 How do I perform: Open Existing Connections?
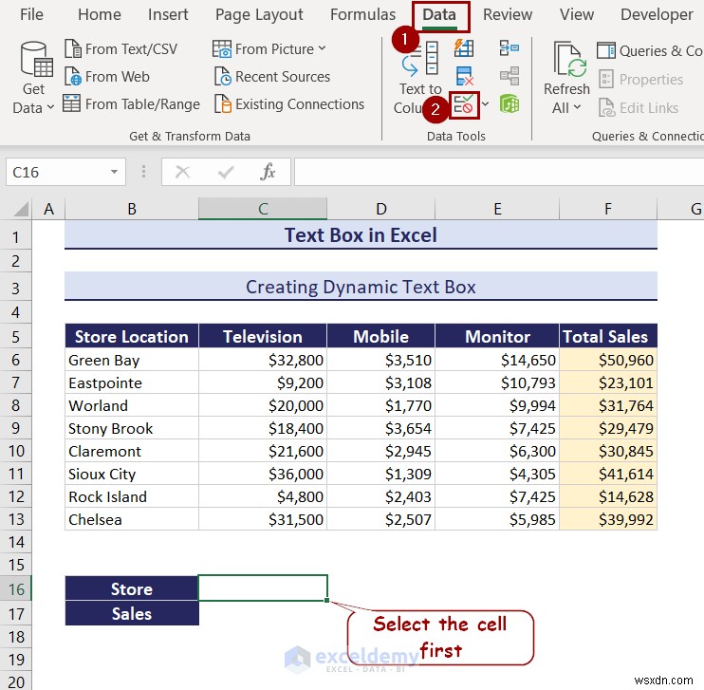[x=289, y=103]
